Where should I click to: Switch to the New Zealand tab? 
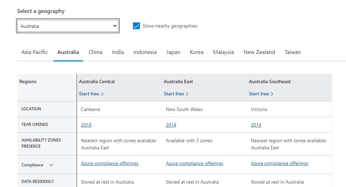259,52
